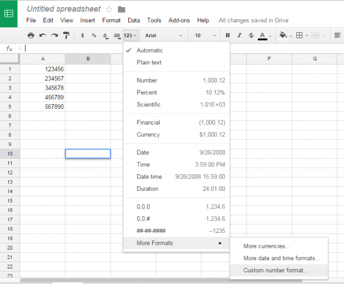Open the Help menu

coord(203,21)
